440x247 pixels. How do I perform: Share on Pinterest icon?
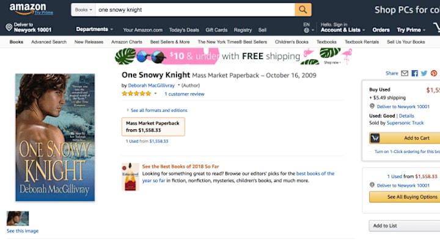tap(434, 73)
